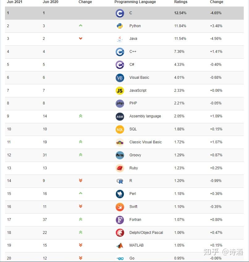The image size is (249, 262).
Task: Click the Delphi/Object Pascal language name
Action: (x=146, y=233)
